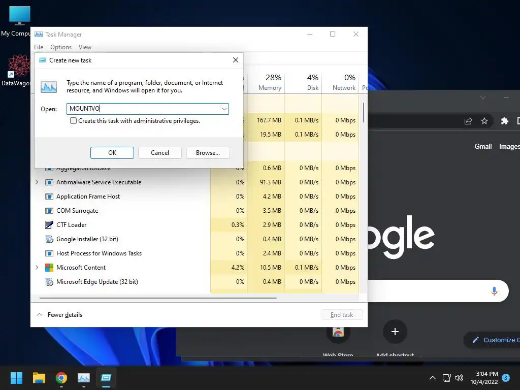
Task: Open the Options menu in Task Manager
Action: [x=61, y=47]
